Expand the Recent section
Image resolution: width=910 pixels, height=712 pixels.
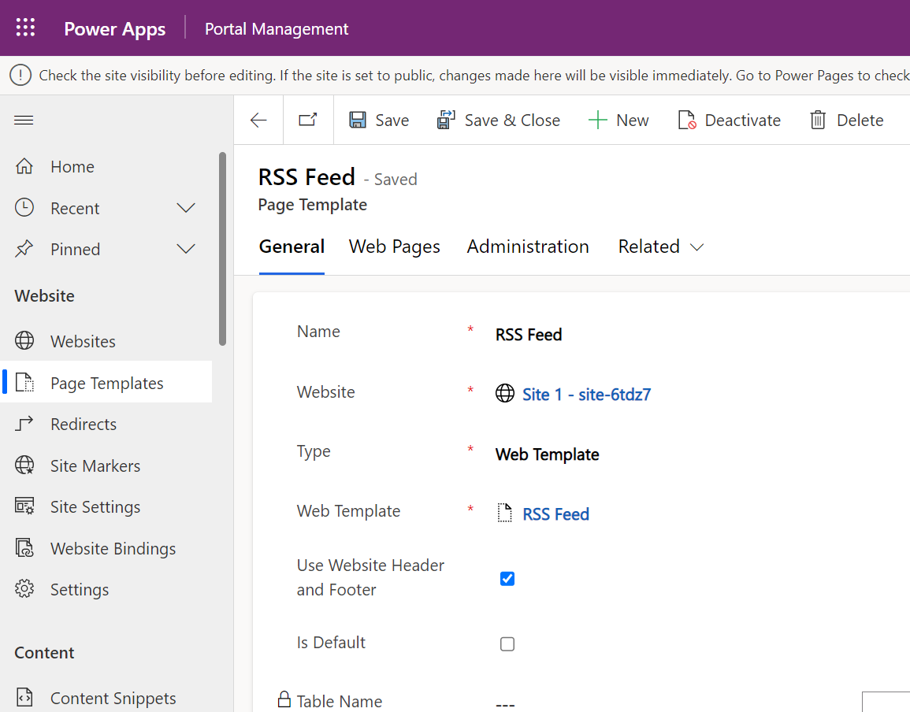186,208
